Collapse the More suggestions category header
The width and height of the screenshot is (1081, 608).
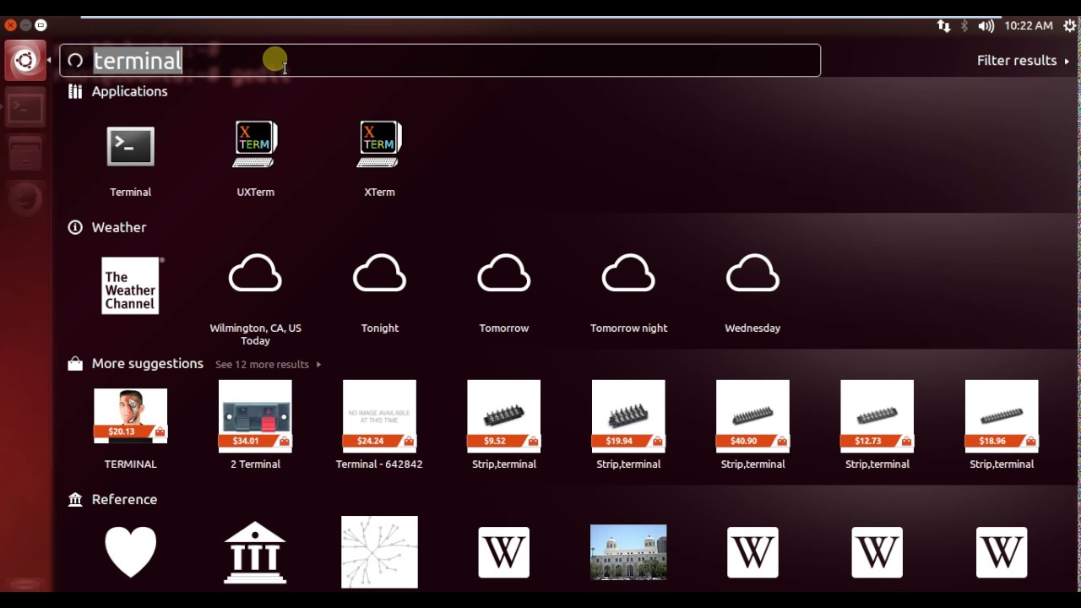(136, 364)
